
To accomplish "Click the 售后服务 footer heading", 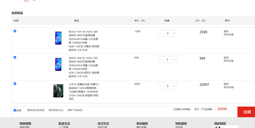I will pyautogui.click(x=142, y=124).
